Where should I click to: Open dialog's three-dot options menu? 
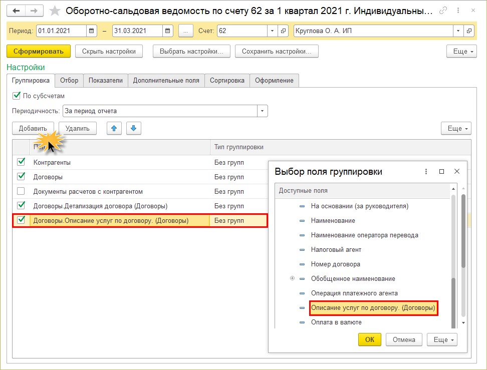point(426,171)
